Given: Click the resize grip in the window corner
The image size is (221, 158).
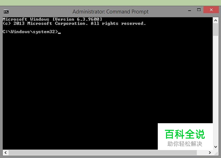Looking at the screenshot, I should [216, 153].
